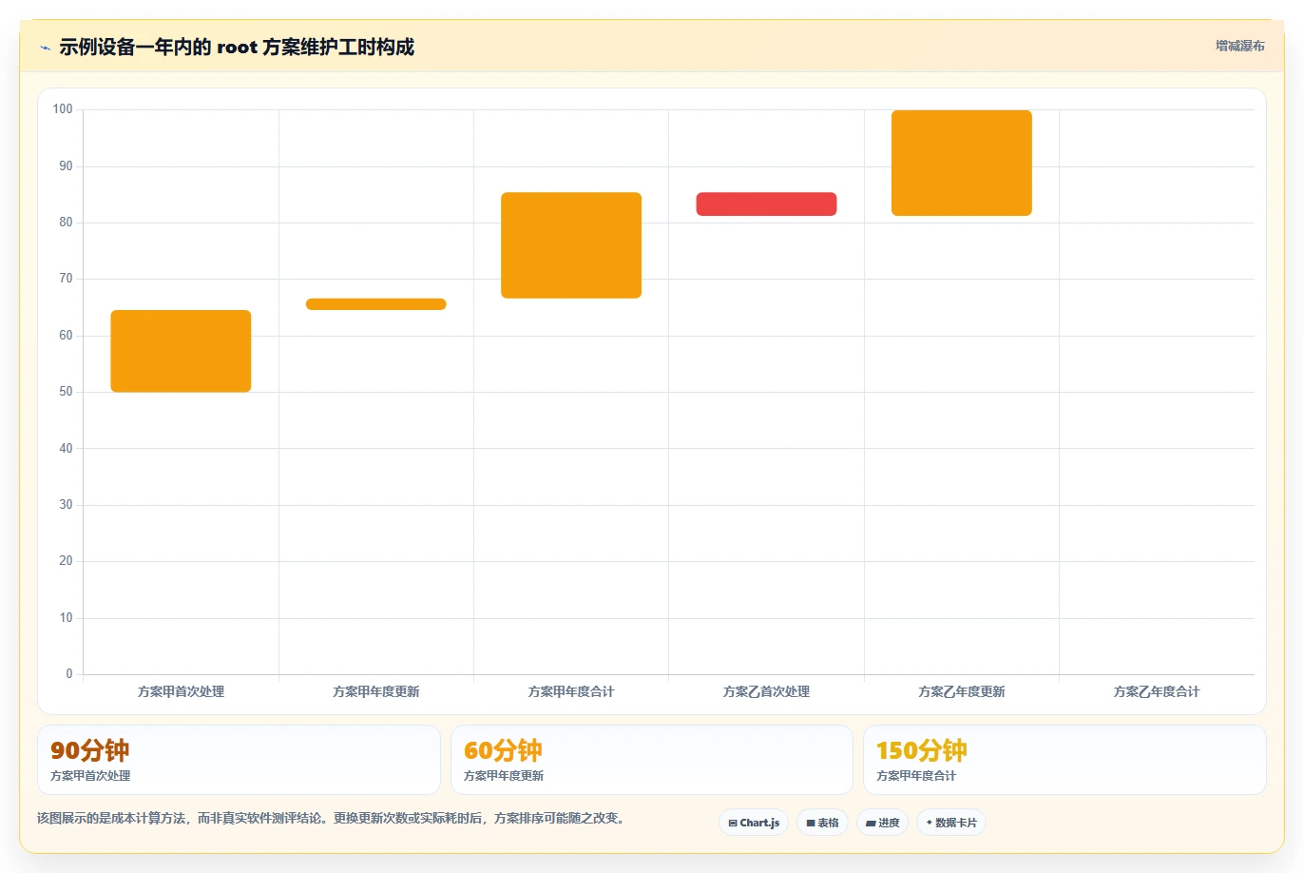The image size is (1304, 873).
Task: Click the thin orange 方案甲年度更新 bar
Action: click(376, 304)
